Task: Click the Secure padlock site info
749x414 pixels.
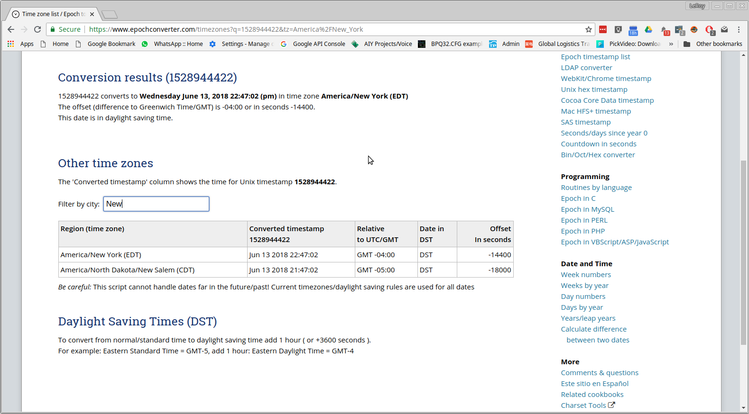Action: coord(66,29)
